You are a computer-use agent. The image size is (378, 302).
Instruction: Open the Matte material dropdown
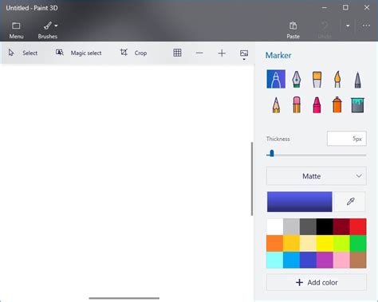click(317, 176)
